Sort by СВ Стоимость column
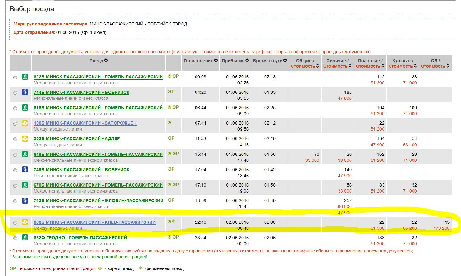Image resolution: width=461 pixels, height=276 pixels. point(435,66)
